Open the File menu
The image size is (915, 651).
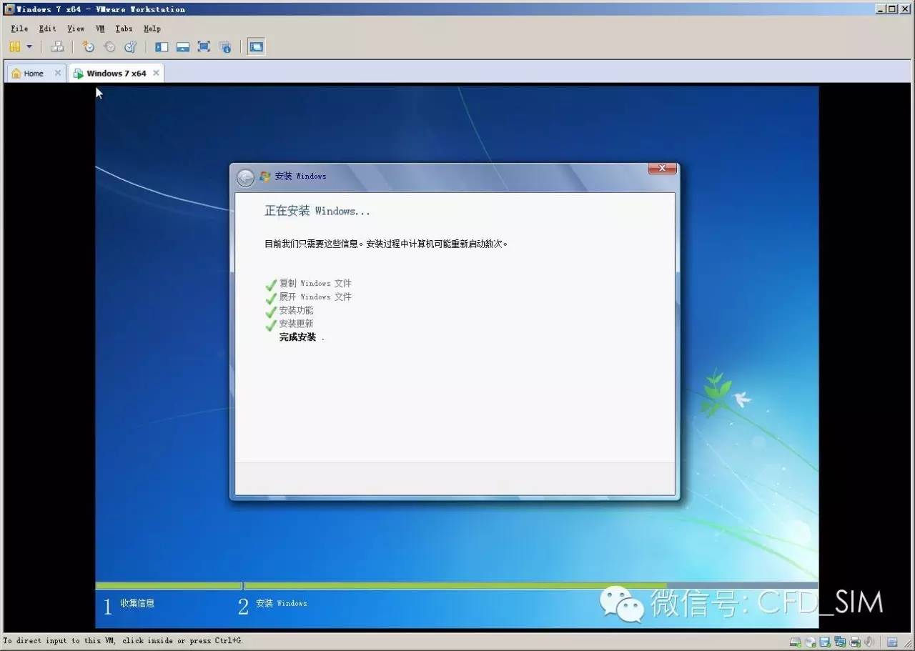point(19,29)
